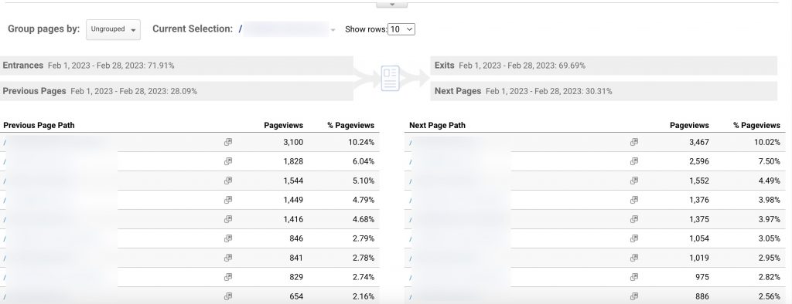
Task: Click the Exits flow bar
Action: 603,66
